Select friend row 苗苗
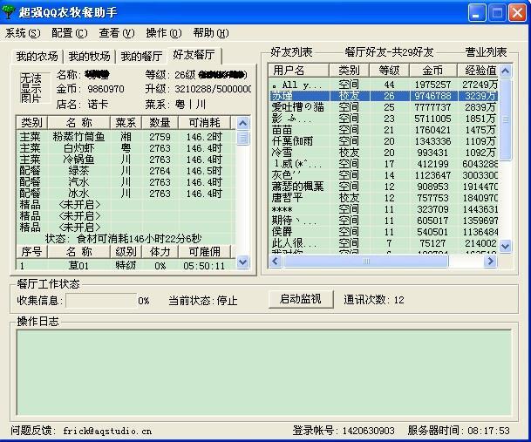 point(384,130)
